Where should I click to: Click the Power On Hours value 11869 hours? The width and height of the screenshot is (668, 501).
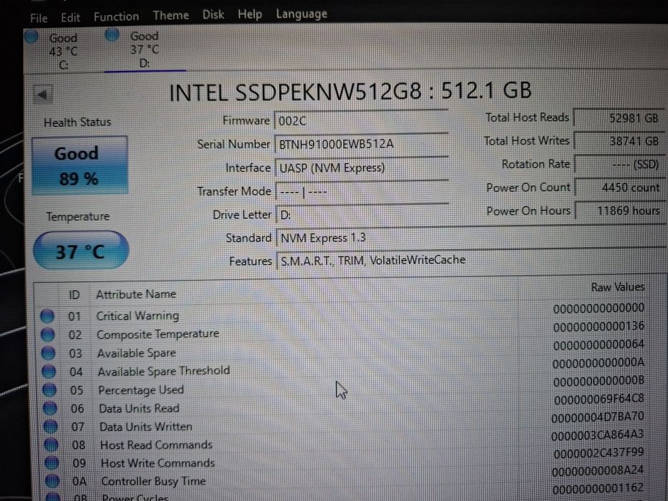pos(620,210)
